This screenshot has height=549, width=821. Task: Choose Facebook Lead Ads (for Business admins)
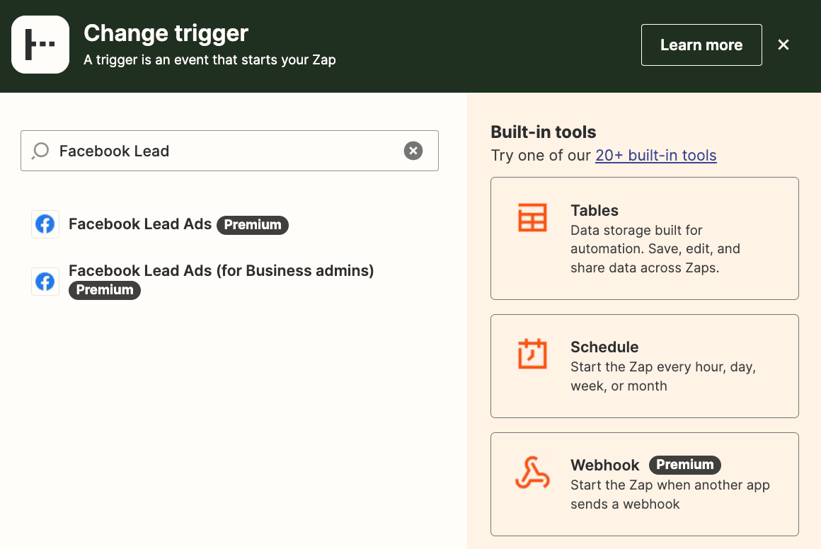pyautogui.click(x=221, y=271)
